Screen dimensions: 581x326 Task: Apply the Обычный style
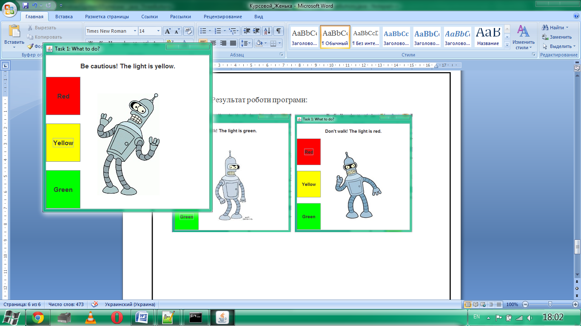pyautogui.click(x=335, y=37)
